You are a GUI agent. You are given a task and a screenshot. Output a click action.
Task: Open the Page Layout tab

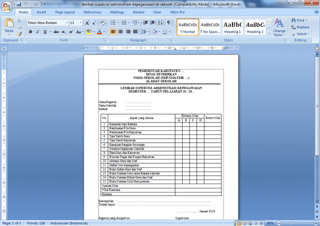click(65, 12)
